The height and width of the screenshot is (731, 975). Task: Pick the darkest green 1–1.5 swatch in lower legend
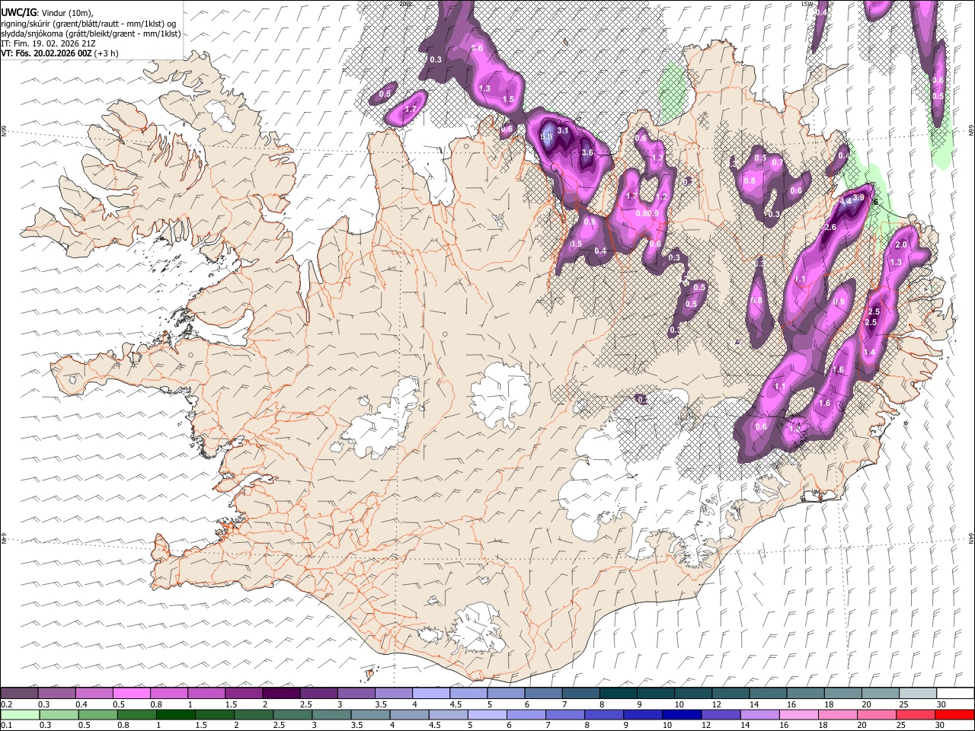(176, 714)
